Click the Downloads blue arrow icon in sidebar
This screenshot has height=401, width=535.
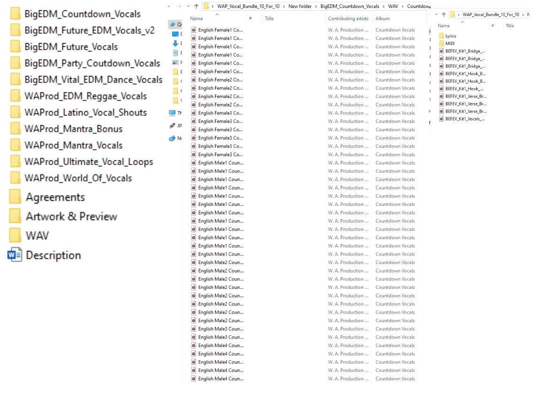[x=176, y=43]
